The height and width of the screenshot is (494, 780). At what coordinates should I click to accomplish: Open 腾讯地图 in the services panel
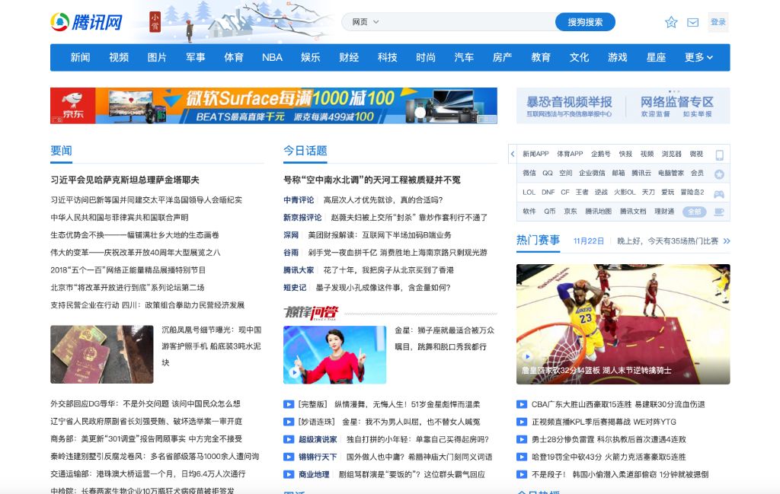pyautogui.click(x=599, y=211)
